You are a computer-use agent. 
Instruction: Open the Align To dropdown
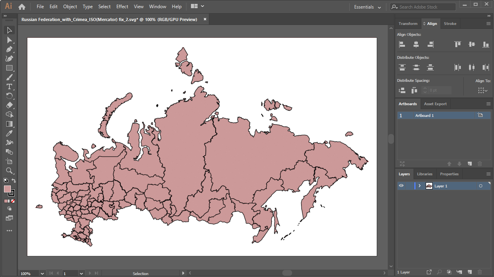point(483,90)
